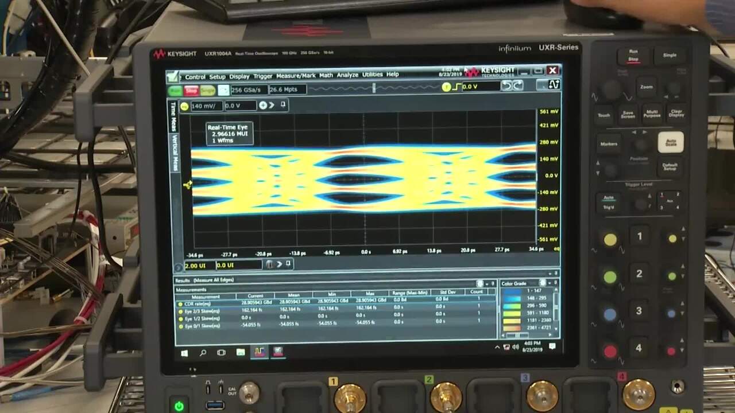
Task: Click the icon right of 0.0 UI field
Action: 269,264
